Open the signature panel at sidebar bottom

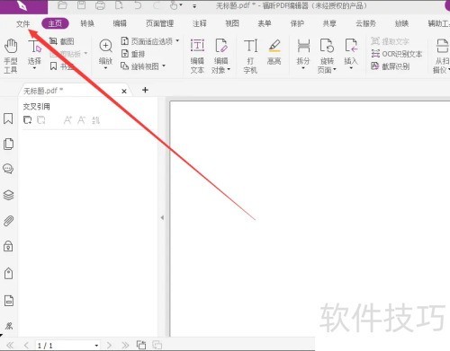click(9, 326)
